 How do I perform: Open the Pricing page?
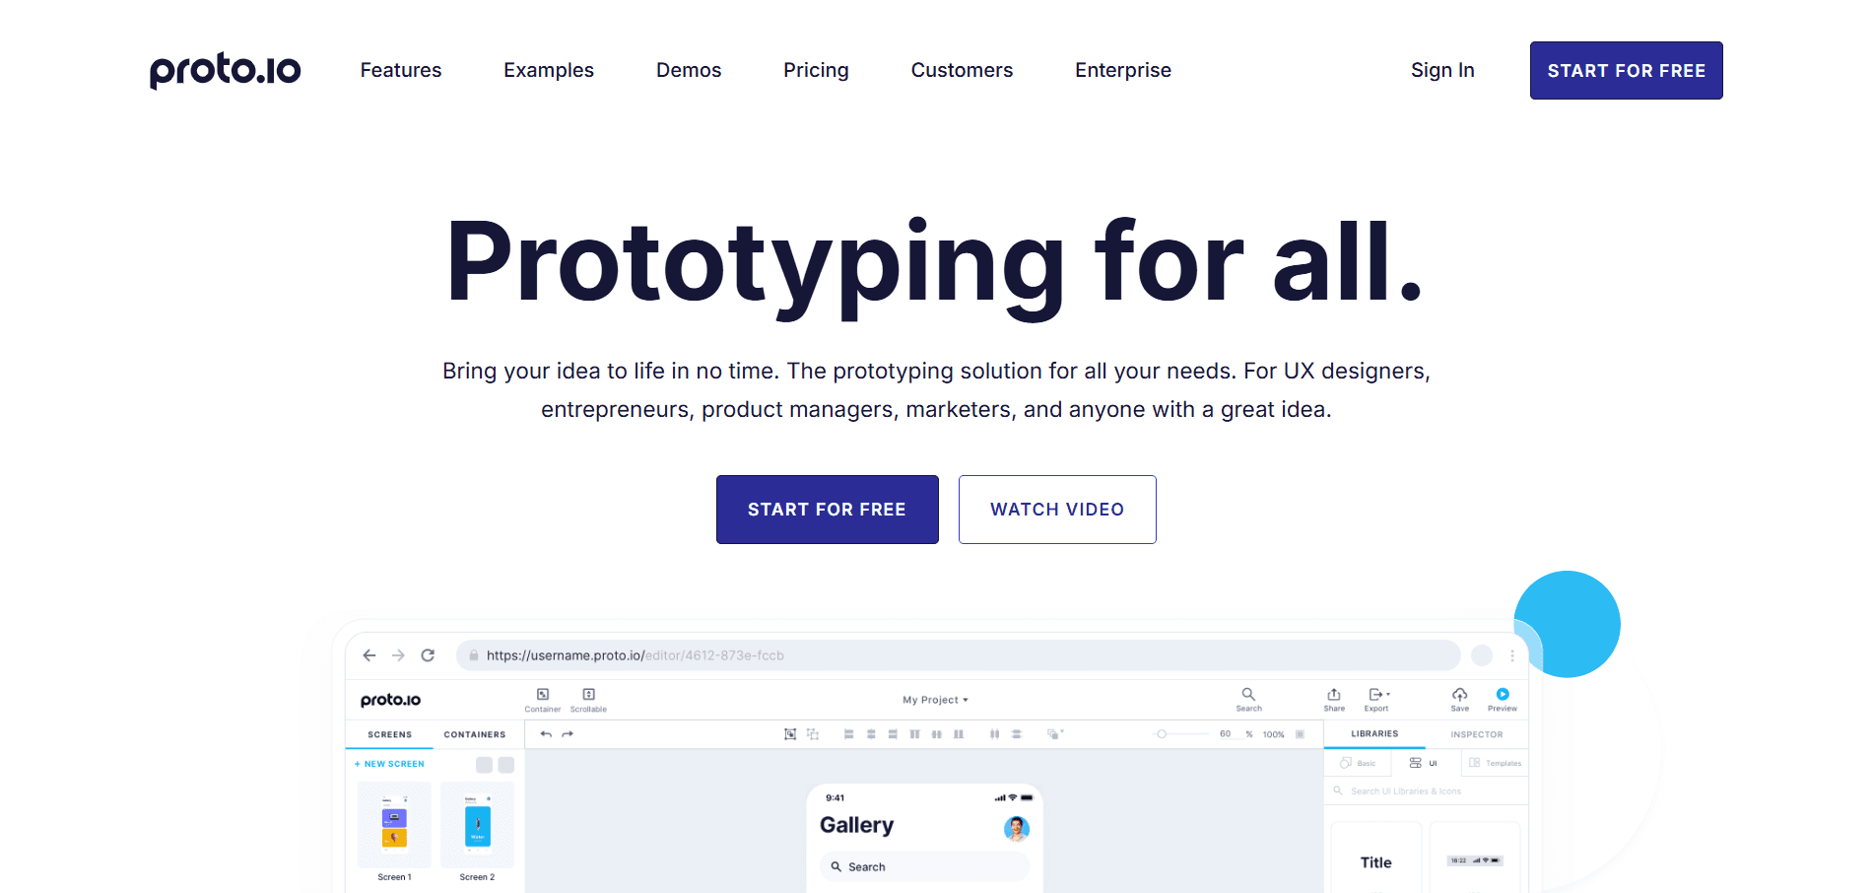coord(816,70)
